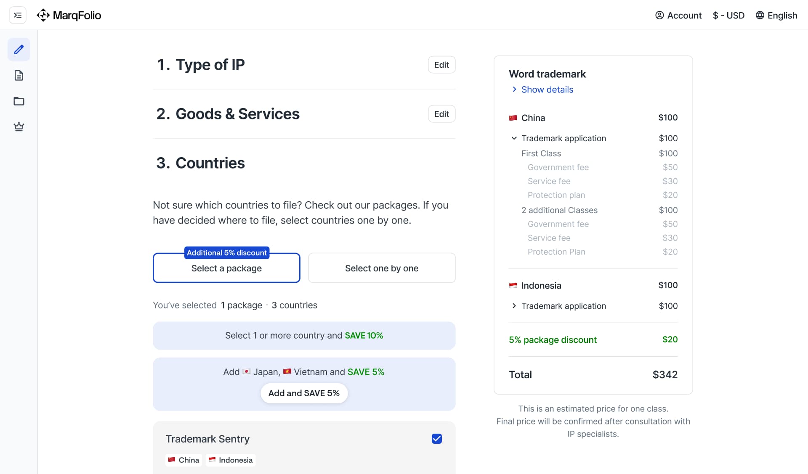The height and width of the screenshot is (474, 808).
Task: Click the 1. Type of IP heading
Action: [200, 65]
